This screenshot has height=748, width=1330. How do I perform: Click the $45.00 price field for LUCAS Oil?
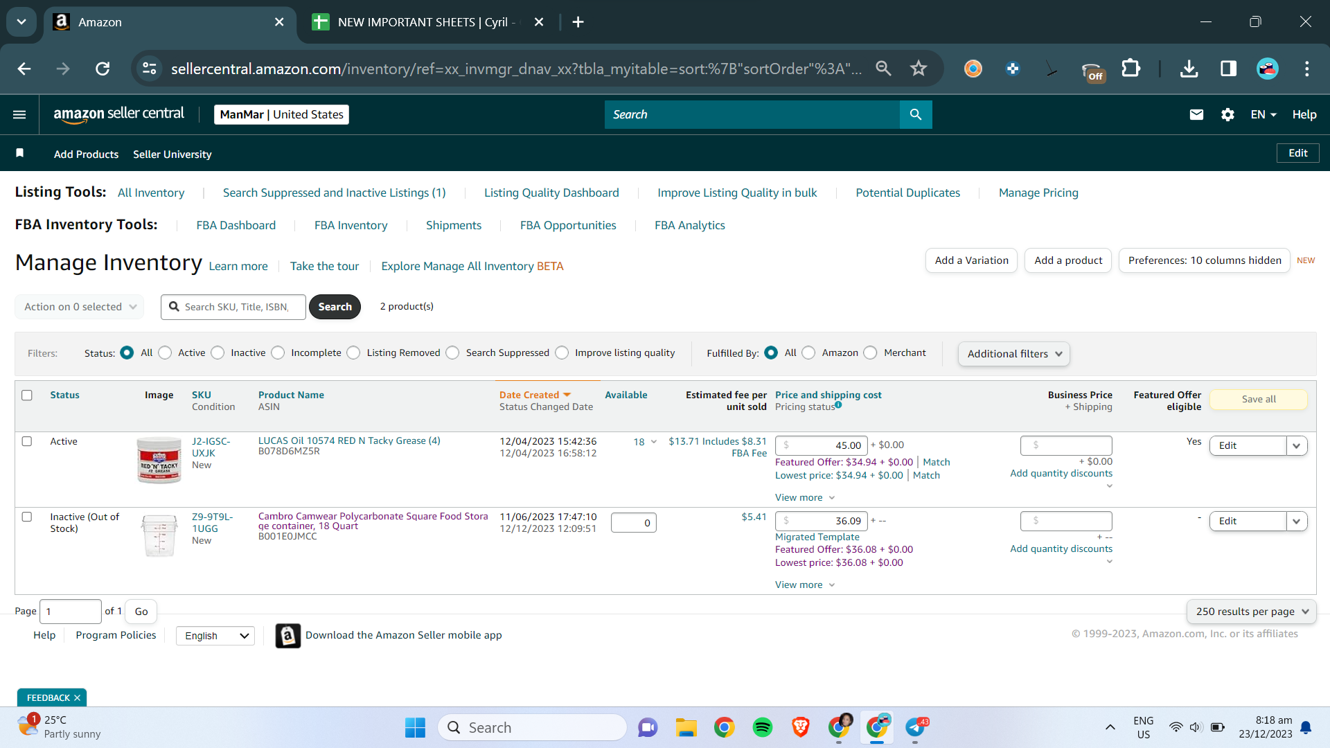point(822,445)
